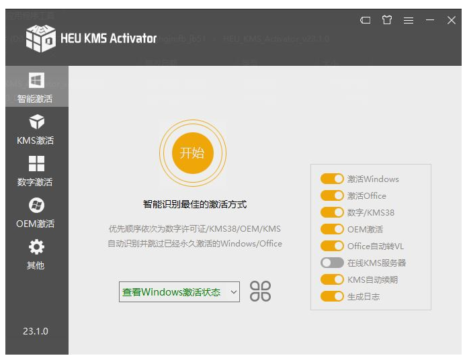Toggle the Office自动转VL switch
The image size is (465, 360).
tap(332, 246)
